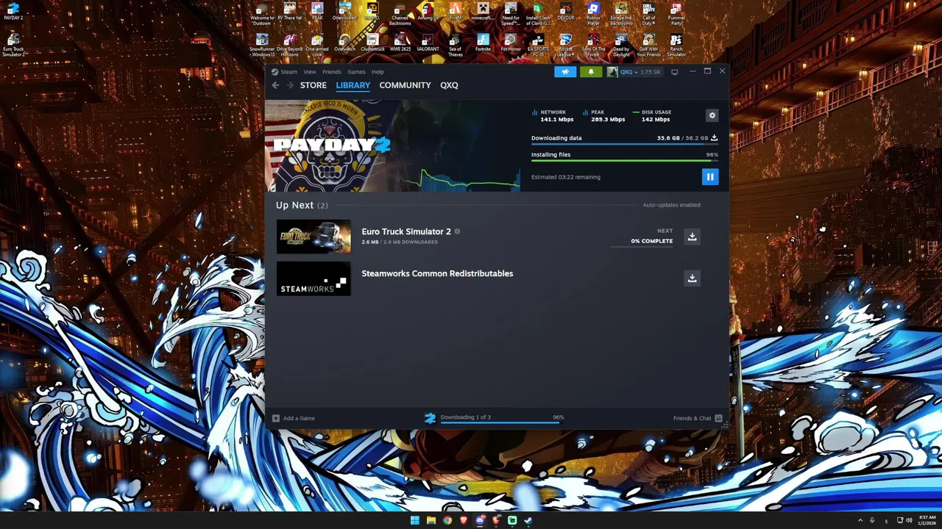Open the Friends menu
This screenshot has width=942, height=529.
pyautogui.click(x=332, y=72)
